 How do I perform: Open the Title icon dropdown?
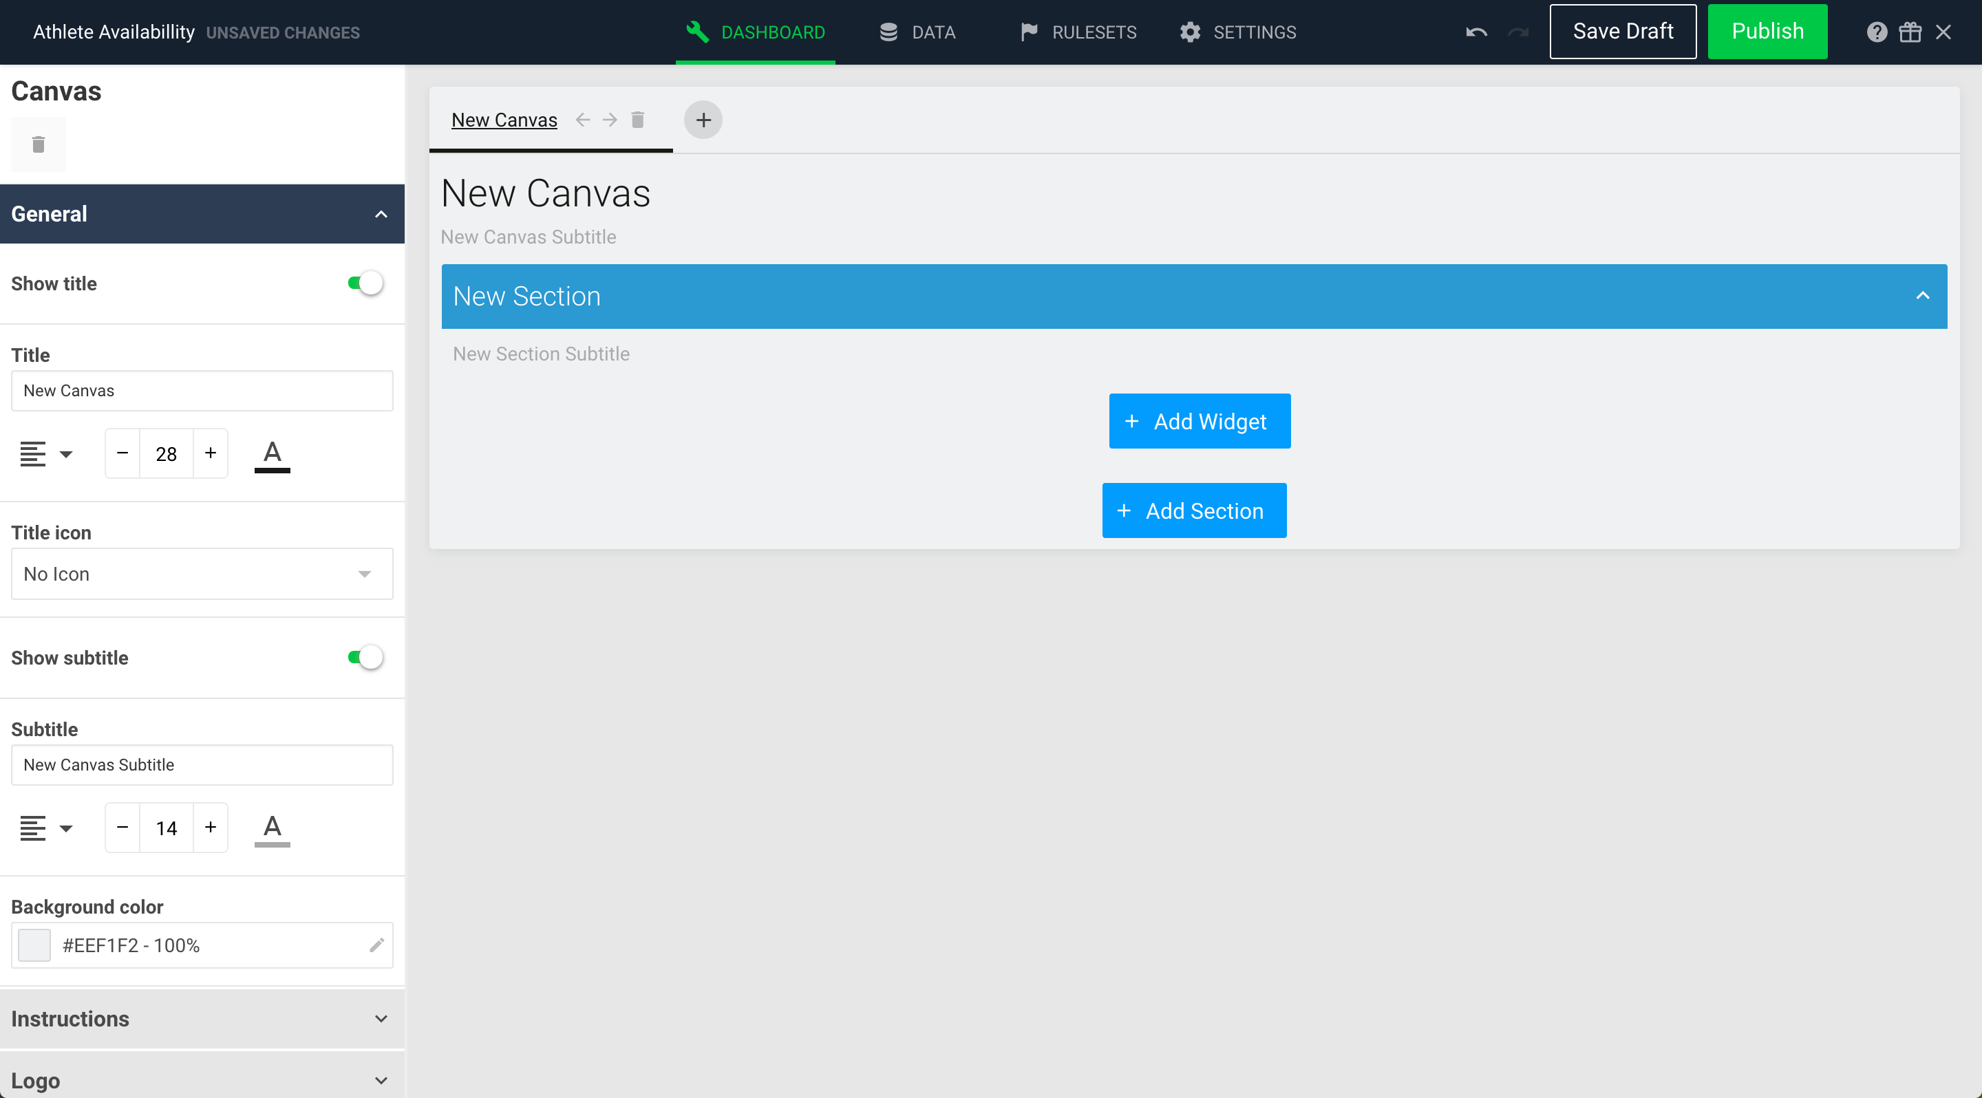pos(202,574)
